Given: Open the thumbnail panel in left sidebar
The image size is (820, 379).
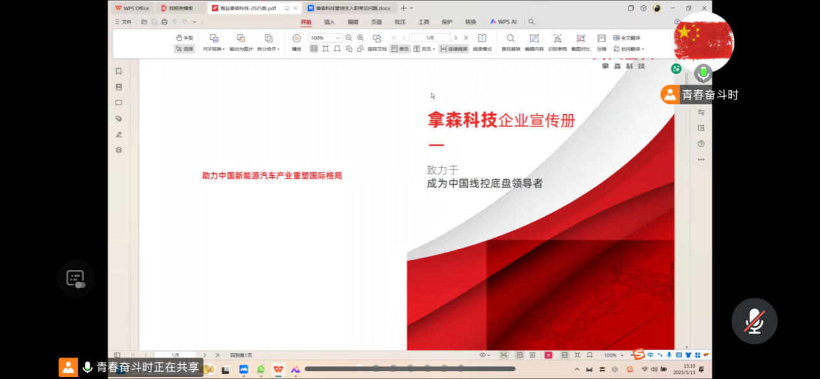Looking at the screenshot, I should [x=119, y=87].
